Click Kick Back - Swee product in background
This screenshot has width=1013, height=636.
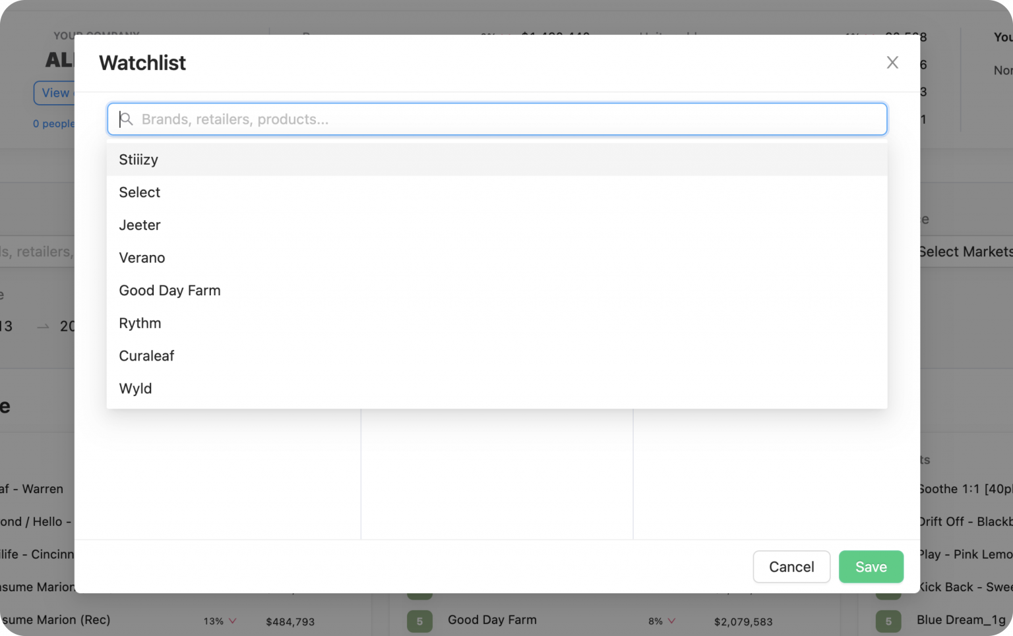966,587
